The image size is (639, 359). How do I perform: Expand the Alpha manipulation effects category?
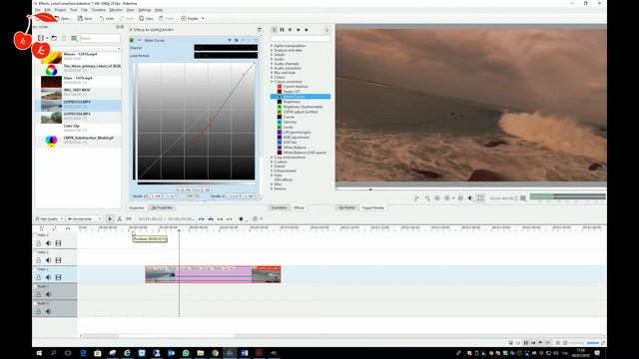click(272, 46)
